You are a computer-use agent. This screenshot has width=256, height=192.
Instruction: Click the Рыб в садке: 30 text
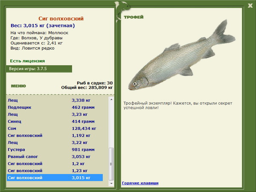click(x=95, y=83)
